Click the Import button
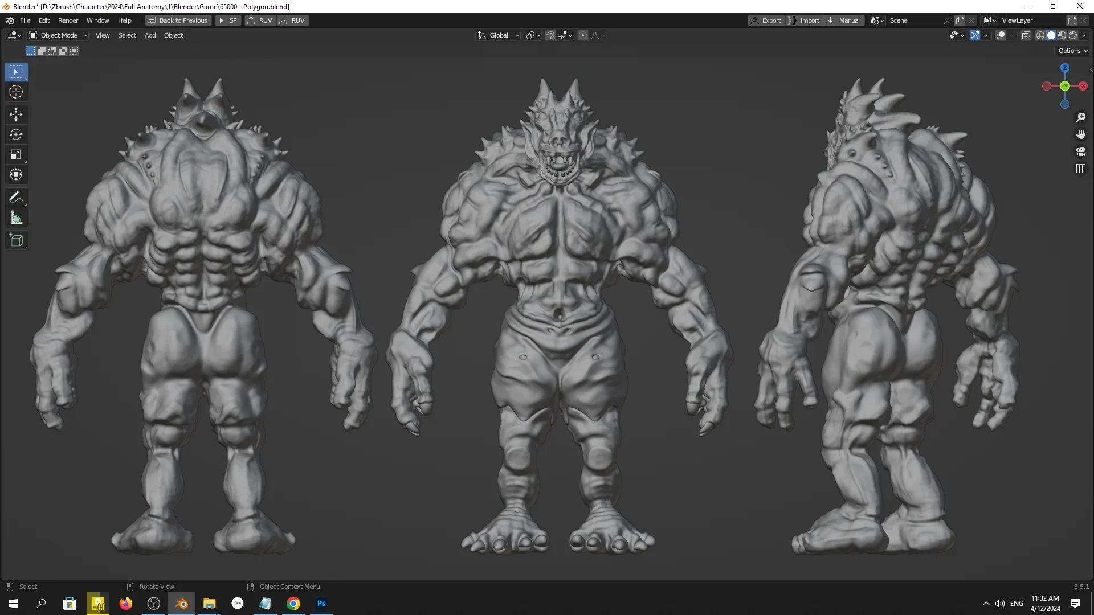The width and height of the screenshot is (1094, 615). [805, 20]
